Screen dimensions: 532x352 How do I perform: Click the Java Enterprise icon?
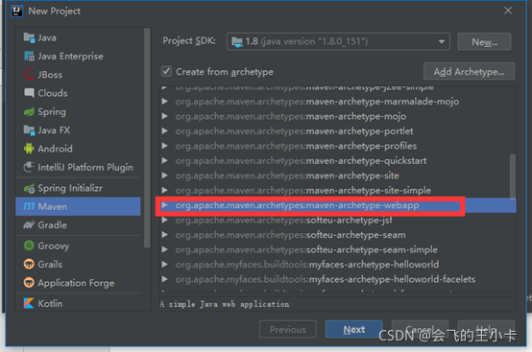click(x=29, y=57)
